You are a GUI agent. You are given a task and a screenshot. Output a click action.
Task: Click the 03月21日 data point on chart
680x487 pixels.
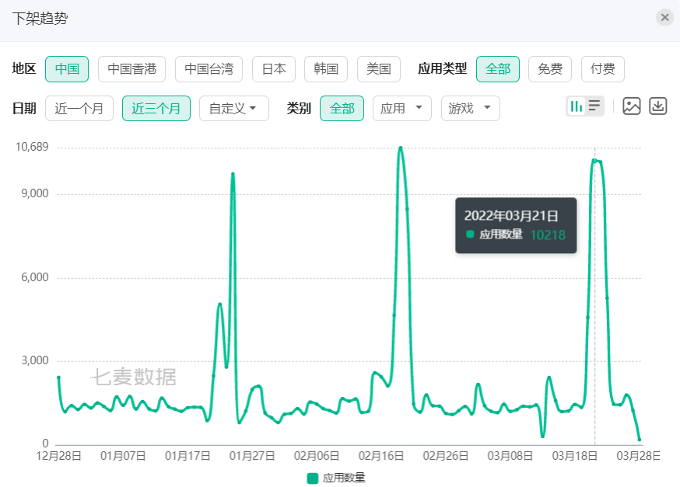tap(594, 161)
